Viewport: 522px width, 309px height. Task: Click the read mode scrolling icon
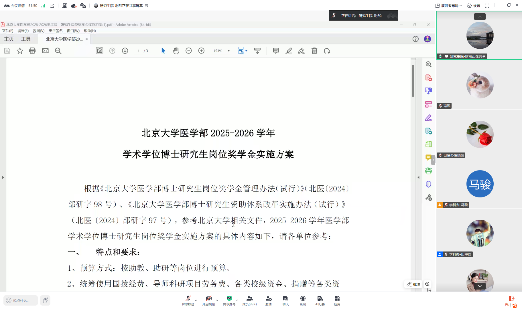(257, 51)
